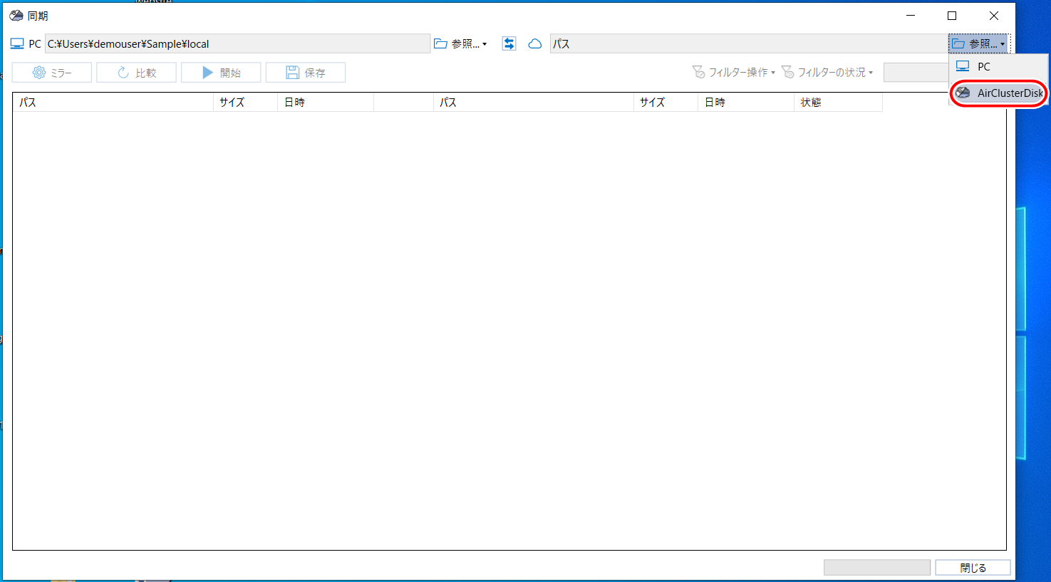Select AirClusterDisk from the browse menu
The image size is (1051, 582).
(x=999, y=93)
